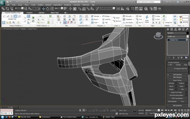Viewport: 190px width, 119px height.
Task: Open the selection filter All dropdown
Action: (x=19, y=8)
